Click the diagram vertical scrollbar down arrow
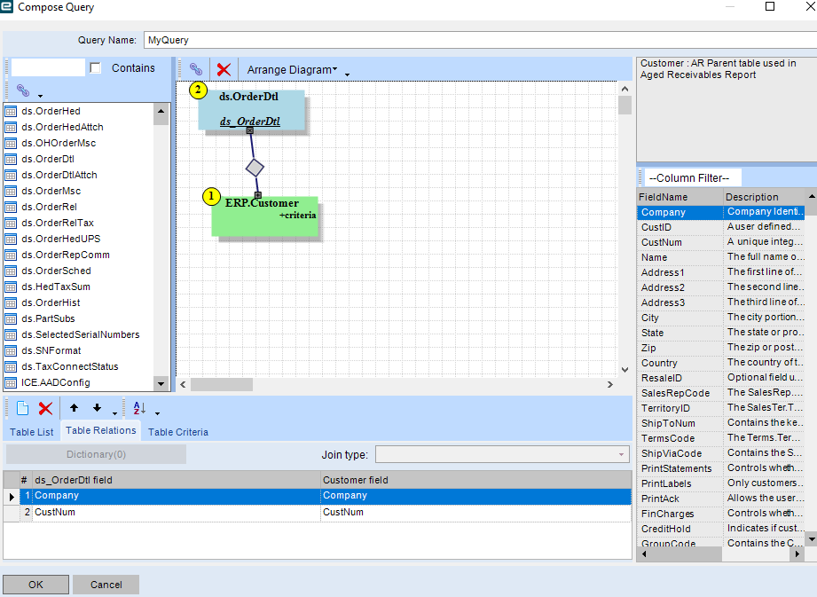This screenshot has height=597, width=817. coord(625,369)
